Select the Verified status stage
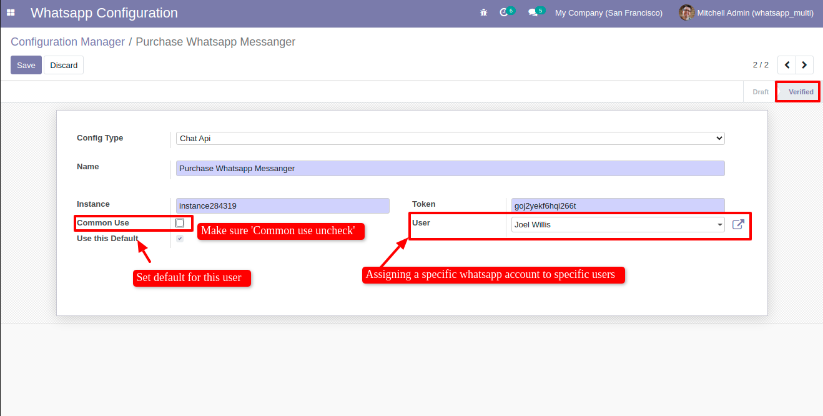The height and width of the screenshot is (416, 823). coord(801,92)
